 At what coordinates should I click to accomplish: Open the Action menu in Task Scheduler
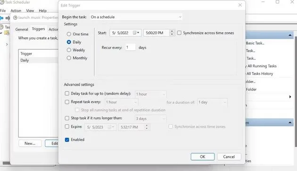coord(16,11)
